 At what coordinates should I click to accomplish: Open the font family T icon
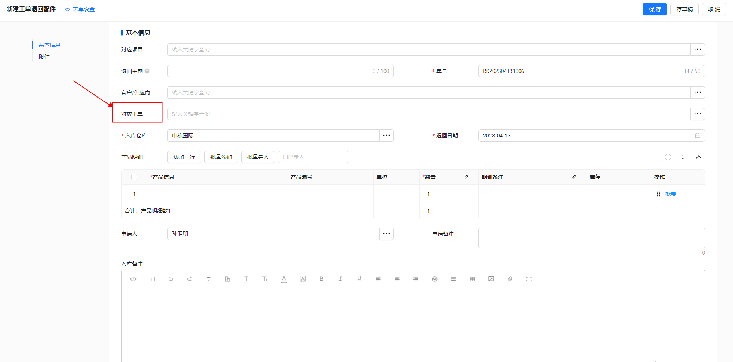pyautogui.click(x=246, y=279)
